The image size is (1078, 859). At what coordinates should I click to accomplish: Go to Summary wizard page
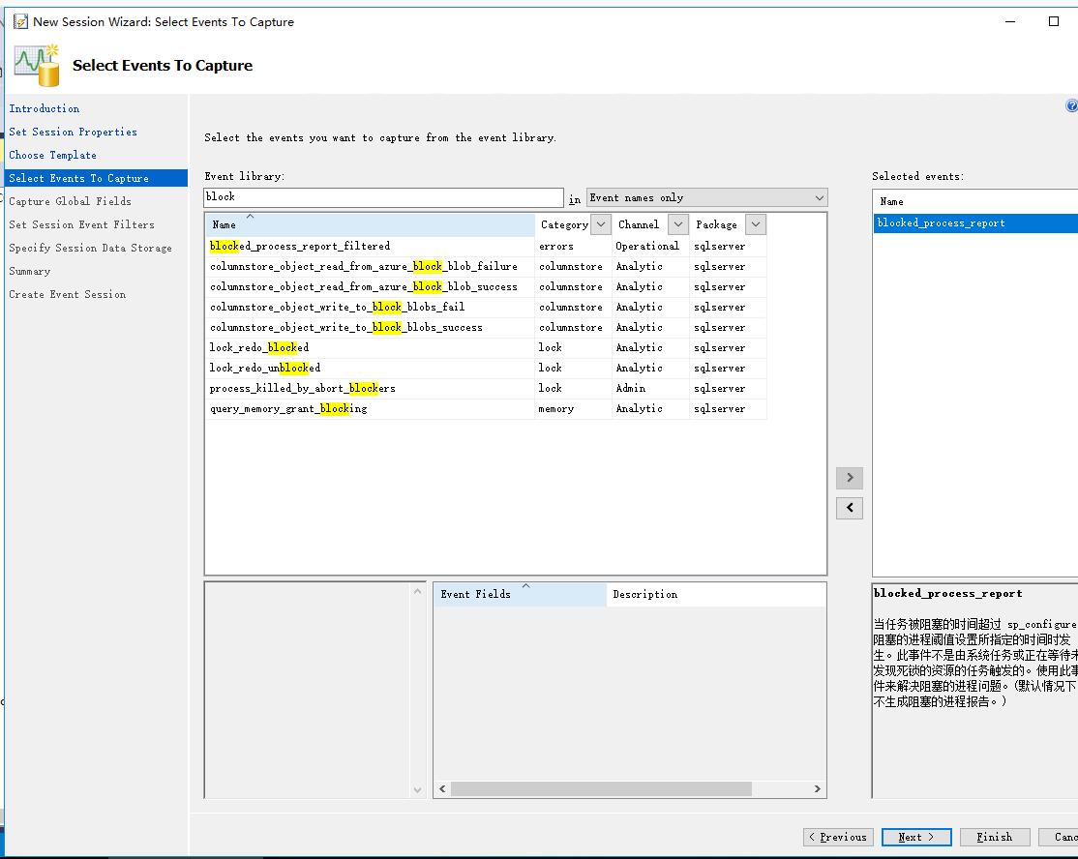coord(30,272)
